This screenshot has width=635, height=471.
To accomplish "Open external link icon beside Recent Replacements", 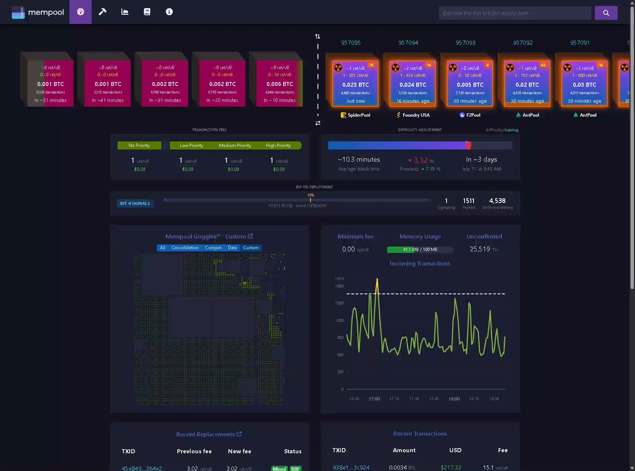I will (x=239, y=434).
